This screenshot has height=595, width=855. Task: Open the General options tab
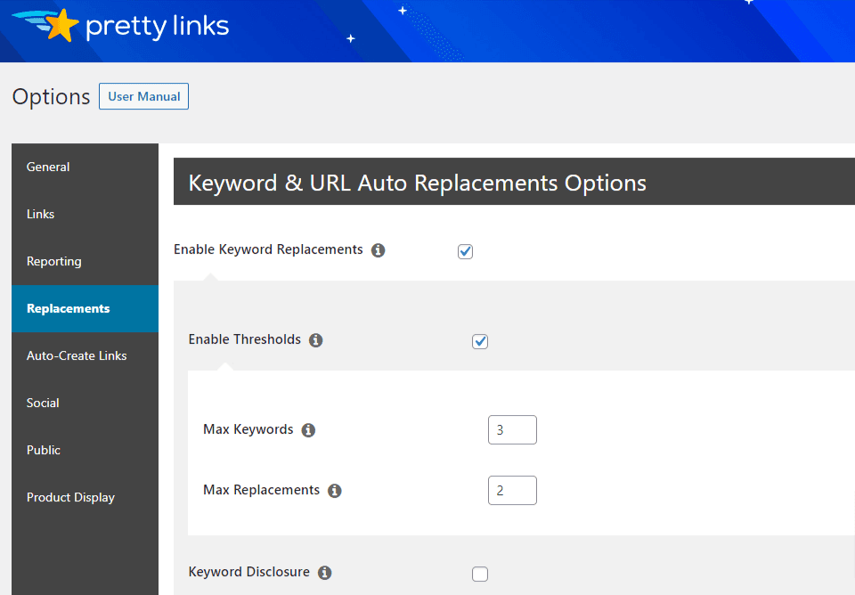click(x=48, y=167)
